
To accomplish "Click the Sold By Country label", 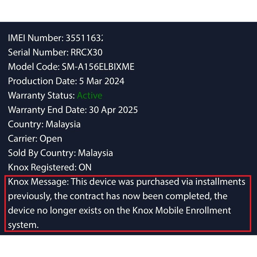I will point(42,153).
